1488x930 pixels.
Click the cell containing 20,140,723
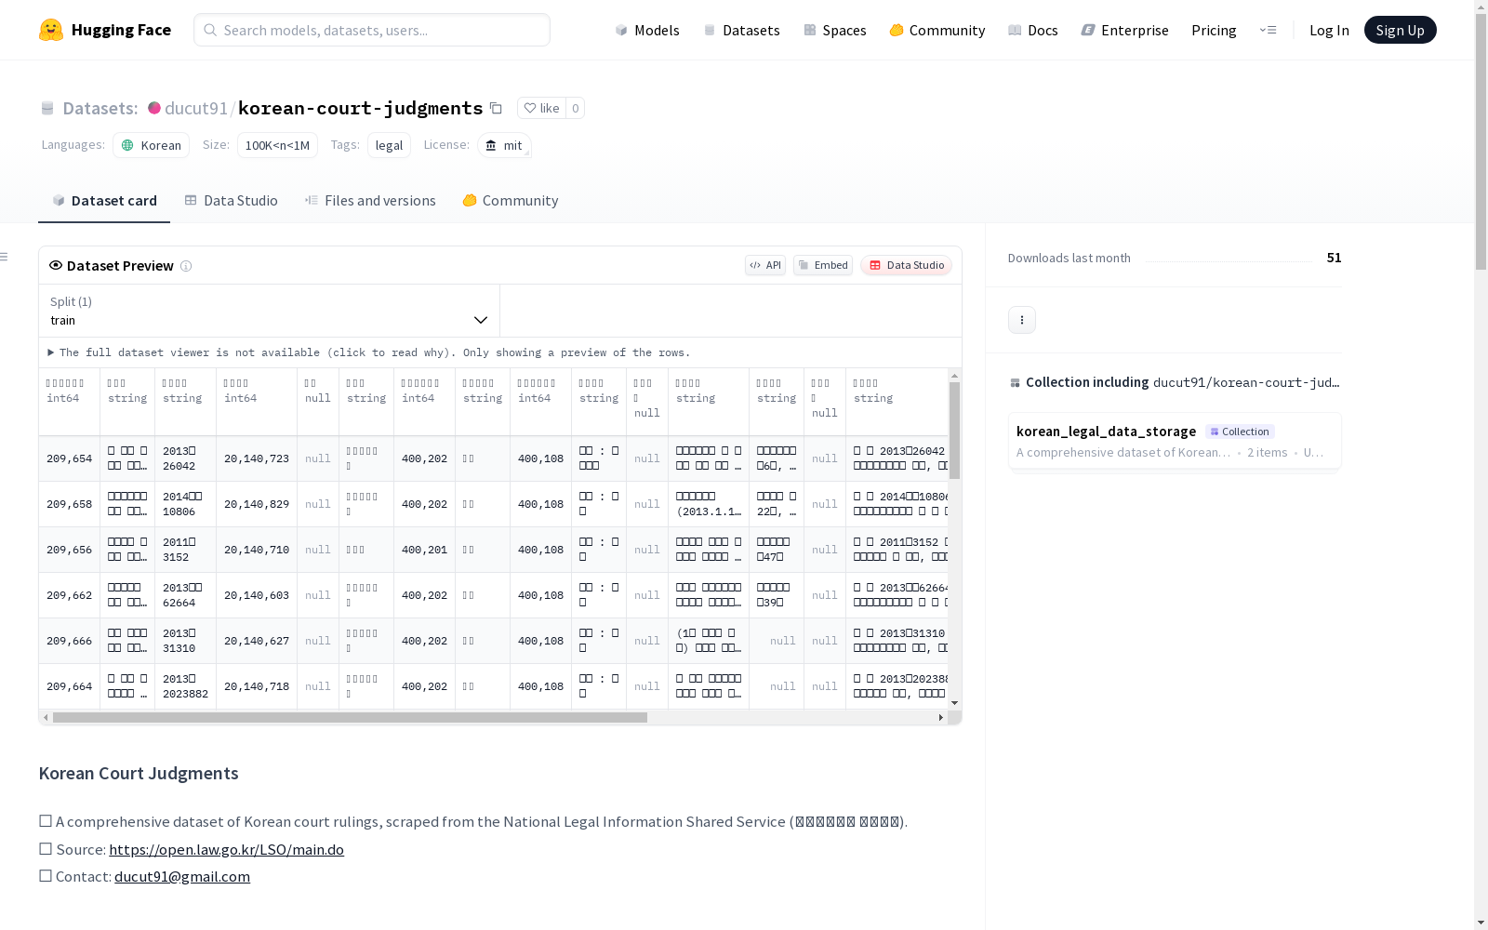tap(257, 458)
